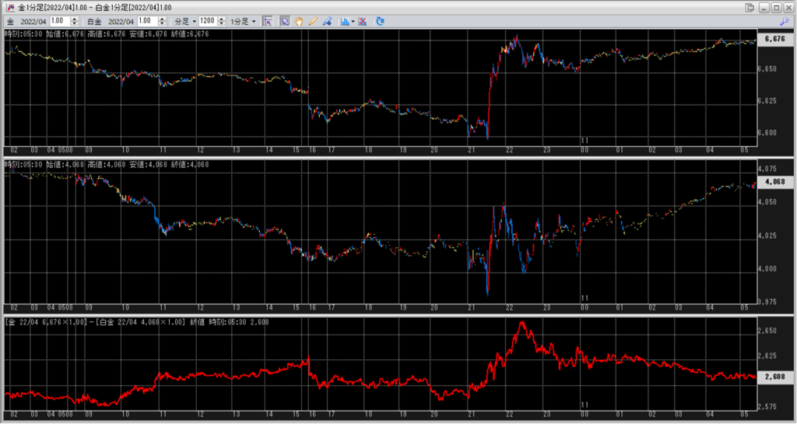Click the 白金 symbol label in toolbar
This screenshot has height=424, width=797.
94,21
